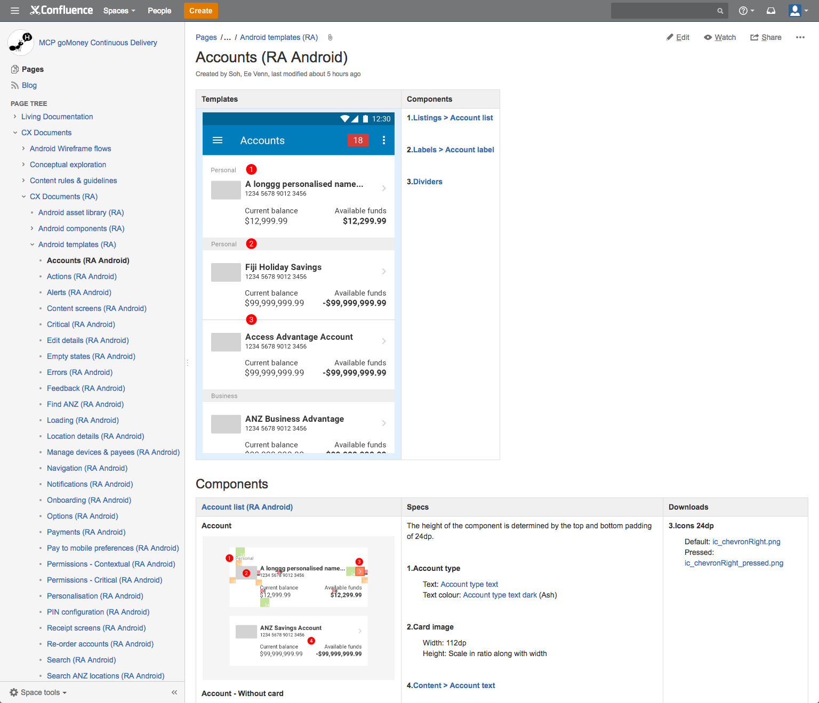The height and width of the screenshot is (703, 819).
Task: Click the MCP goMoney space logo
Action: 21,43
